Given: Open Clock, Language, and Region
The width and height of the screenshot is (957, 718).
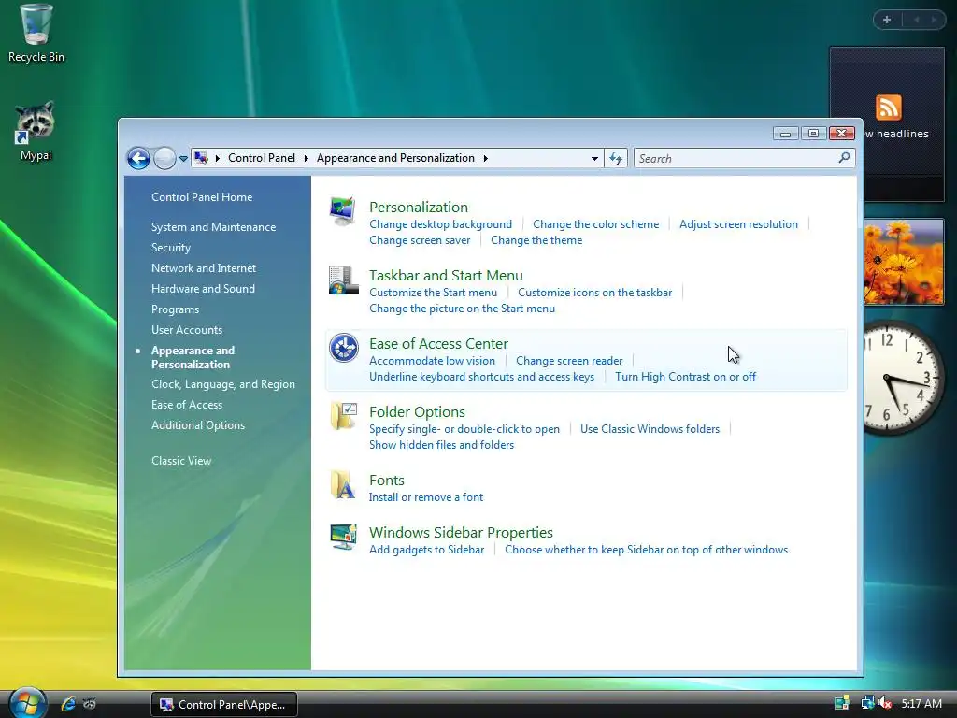Looking at the screenshot, I should (x=222, y=384).
